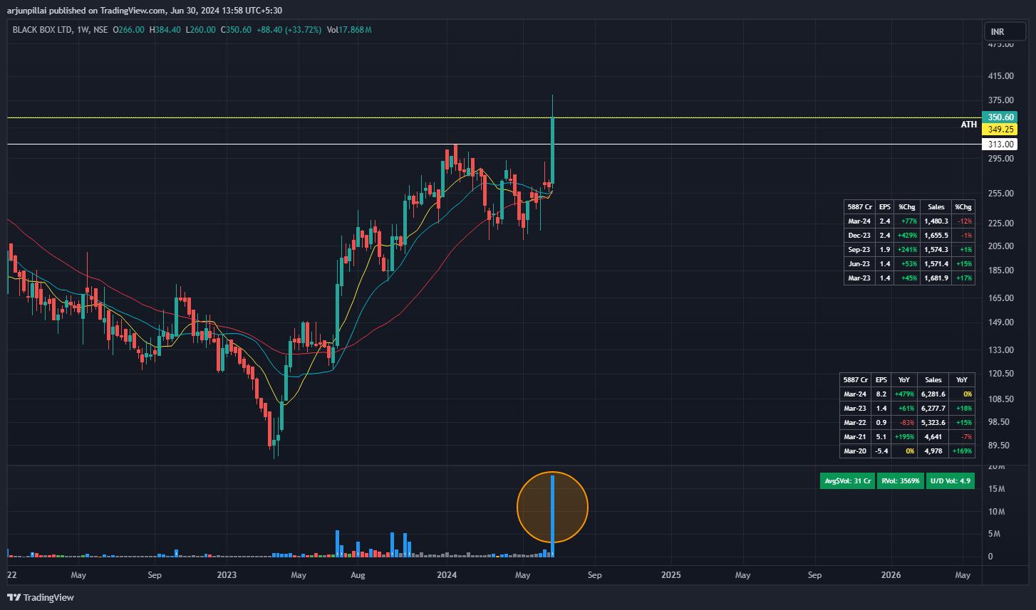Click the 313.00 horizontal line price label
The height and width of the screenshot is (610, 1036).
(1001, 144)
